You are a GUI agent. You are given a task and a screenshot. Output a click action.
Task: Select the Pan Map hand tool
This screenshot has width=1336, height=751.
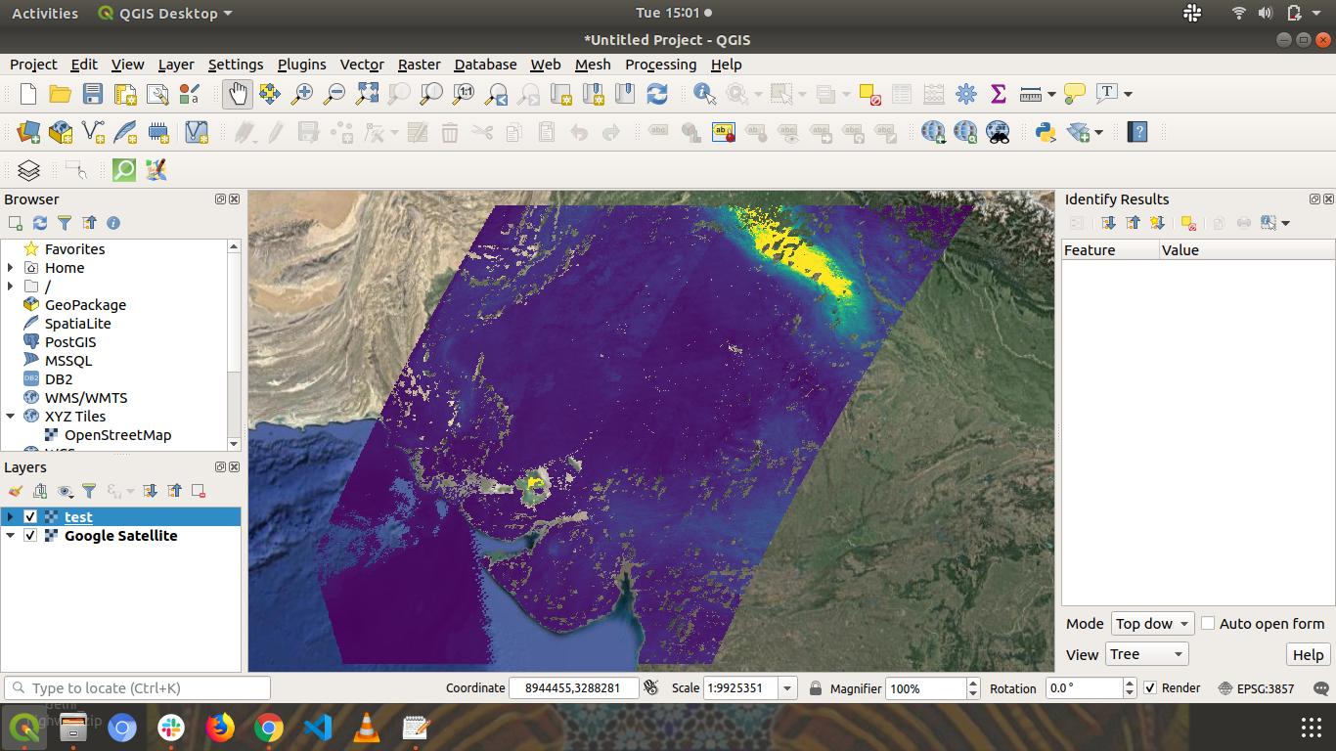click(x=238, y=94)
